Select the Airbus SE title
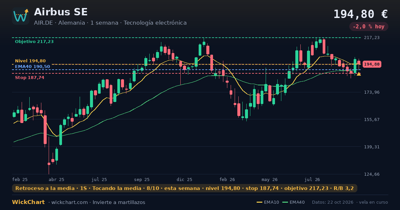The width and height of the screenshot is (400, 210). (61, 12)
